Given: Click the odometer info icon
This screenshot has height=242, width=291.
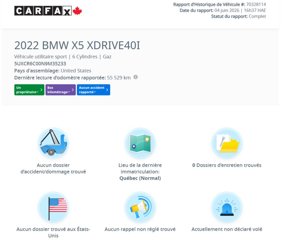Looking at the screenshot, I should (x=136, y=77).
